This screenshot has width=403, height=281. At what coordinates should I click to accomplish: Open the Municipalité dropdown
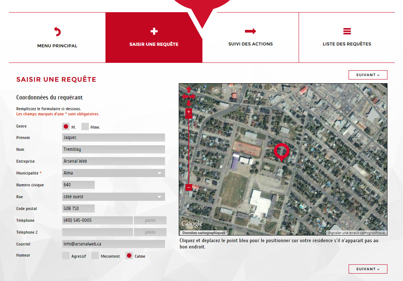[114, 173]
